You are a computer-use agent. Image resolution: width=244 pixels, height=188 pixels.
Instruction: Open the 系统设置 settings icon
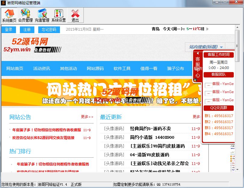pos(59,15)
